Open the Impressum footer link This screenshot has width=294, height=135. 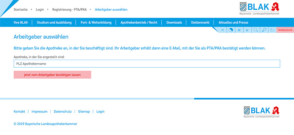(x=39, y=111)
